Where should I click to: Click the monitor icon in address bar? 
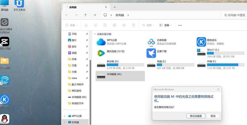coord(105,15)
